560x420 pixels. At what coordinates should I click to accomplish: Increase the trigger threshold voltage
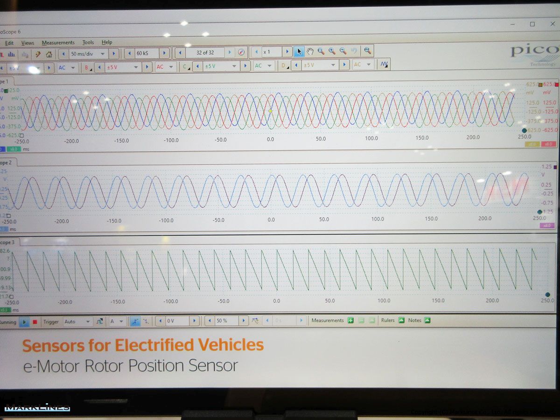195,321
